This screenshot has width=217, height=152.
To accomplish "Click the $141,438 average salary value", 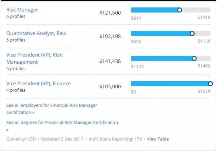I will tap(110, 61).
